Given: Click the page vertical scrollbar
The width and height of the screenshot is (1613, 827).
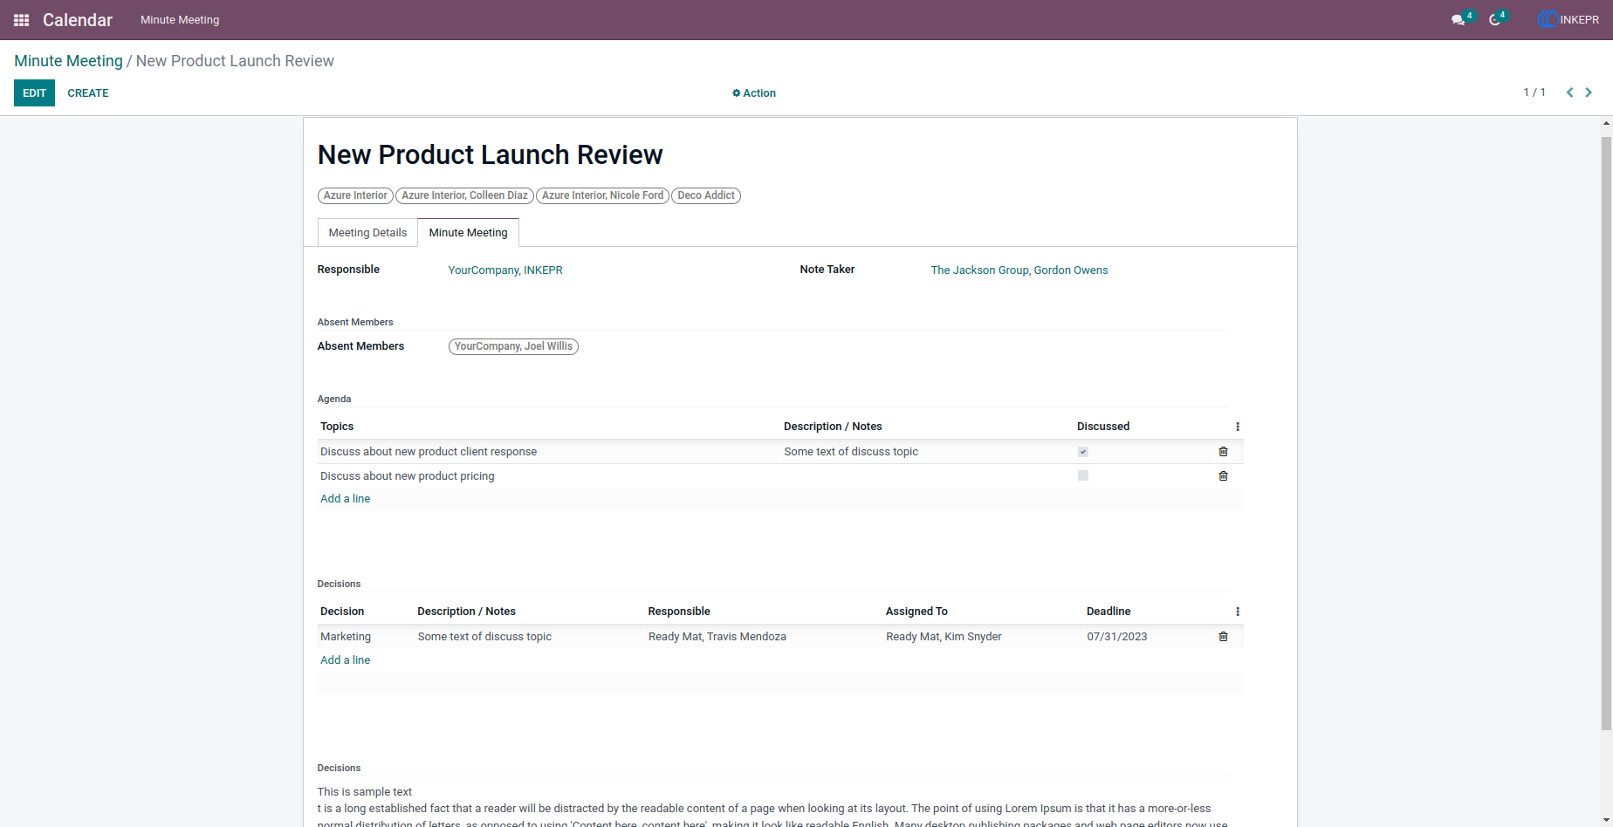Looking at the screenshot, I should tap(1606, 432).
